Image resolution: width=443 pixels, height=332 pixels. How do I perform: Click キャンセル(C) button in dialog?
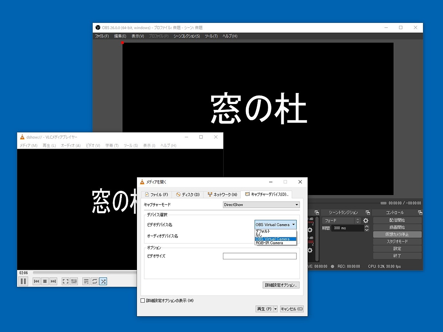[x=292, y=309]
